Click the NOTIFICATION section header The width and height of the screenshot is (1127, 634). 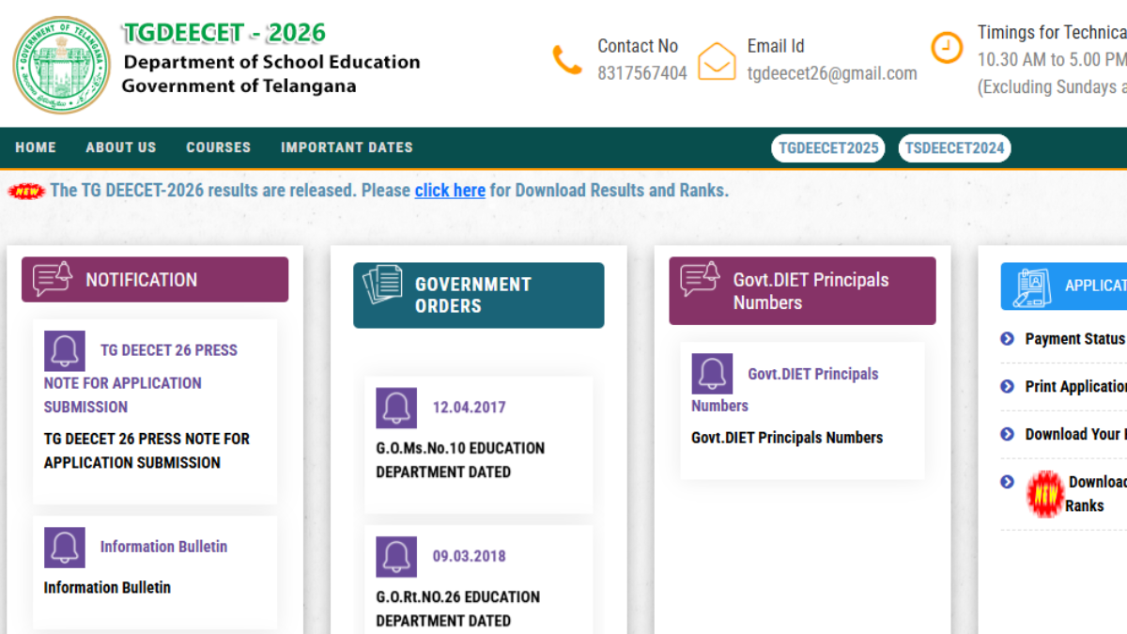(155, 279)
